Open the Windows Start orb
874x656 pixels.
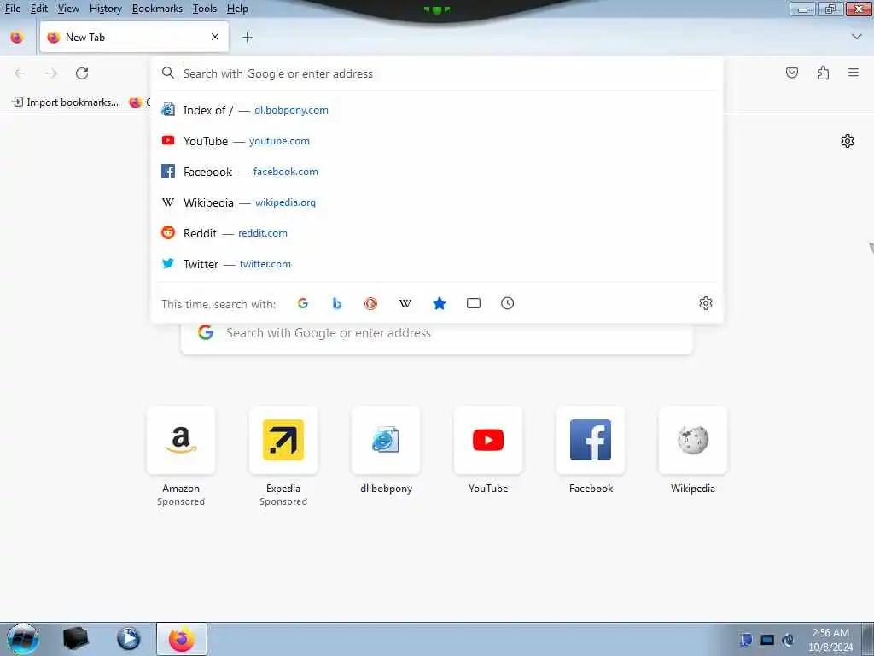[x=23, y=639]
